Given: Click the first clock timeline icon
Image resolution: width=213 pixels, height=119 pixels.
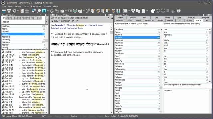Looking at the screenshot, I should tap(158, 11).
